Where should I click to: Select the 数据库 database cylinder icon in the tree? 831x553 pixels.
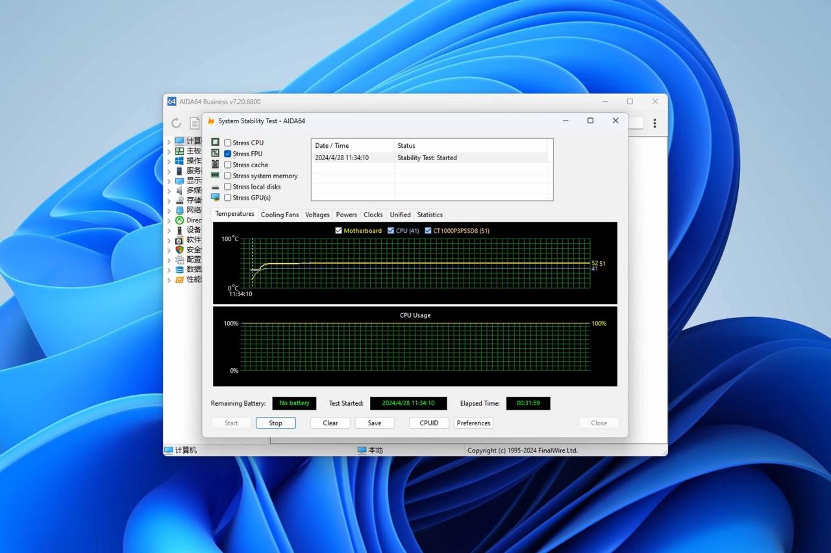coord(180,270)
